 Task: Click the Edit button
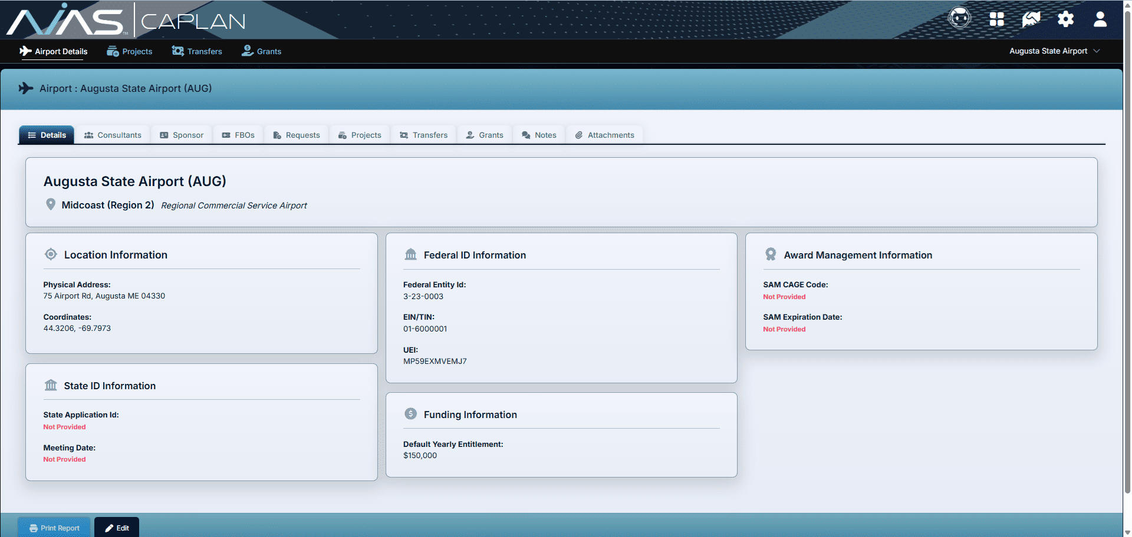pos(117,527)
